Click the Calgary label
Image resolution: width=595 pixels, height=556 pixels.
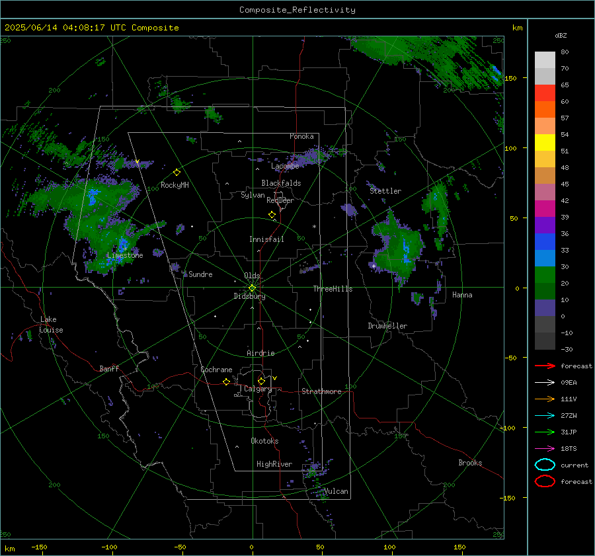(x=258, y=389)
